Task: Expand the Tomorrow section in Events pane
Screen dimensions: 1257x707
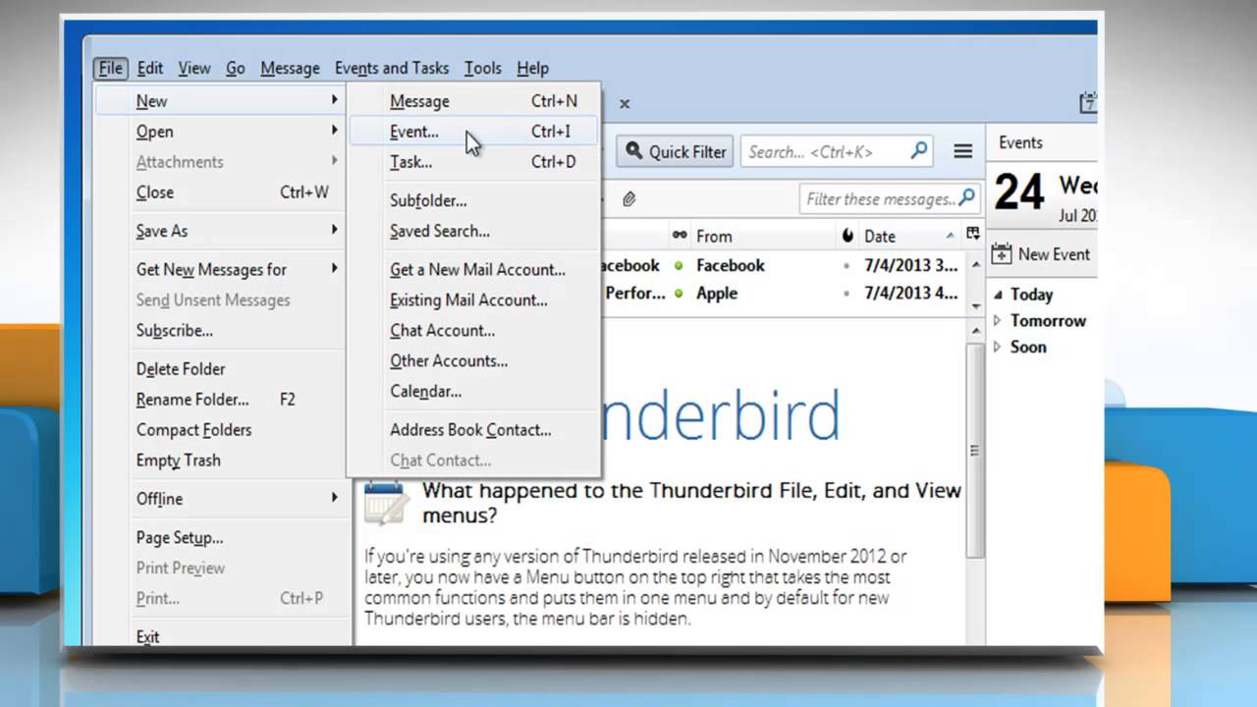Action: point(998,321)
